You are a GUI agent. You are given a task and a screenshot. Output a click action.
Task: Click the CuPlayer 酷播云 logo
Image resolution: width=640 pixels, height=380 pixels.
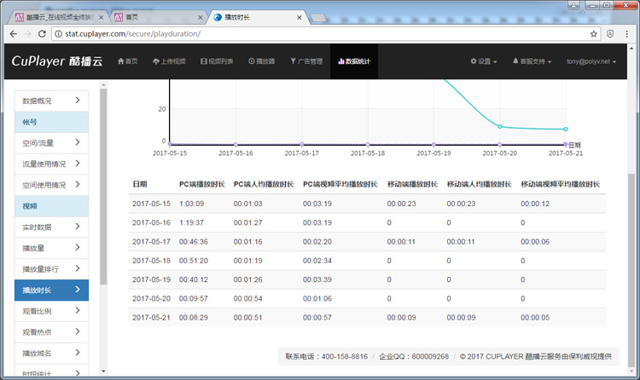pyautogui.click(x=56, y=61)
